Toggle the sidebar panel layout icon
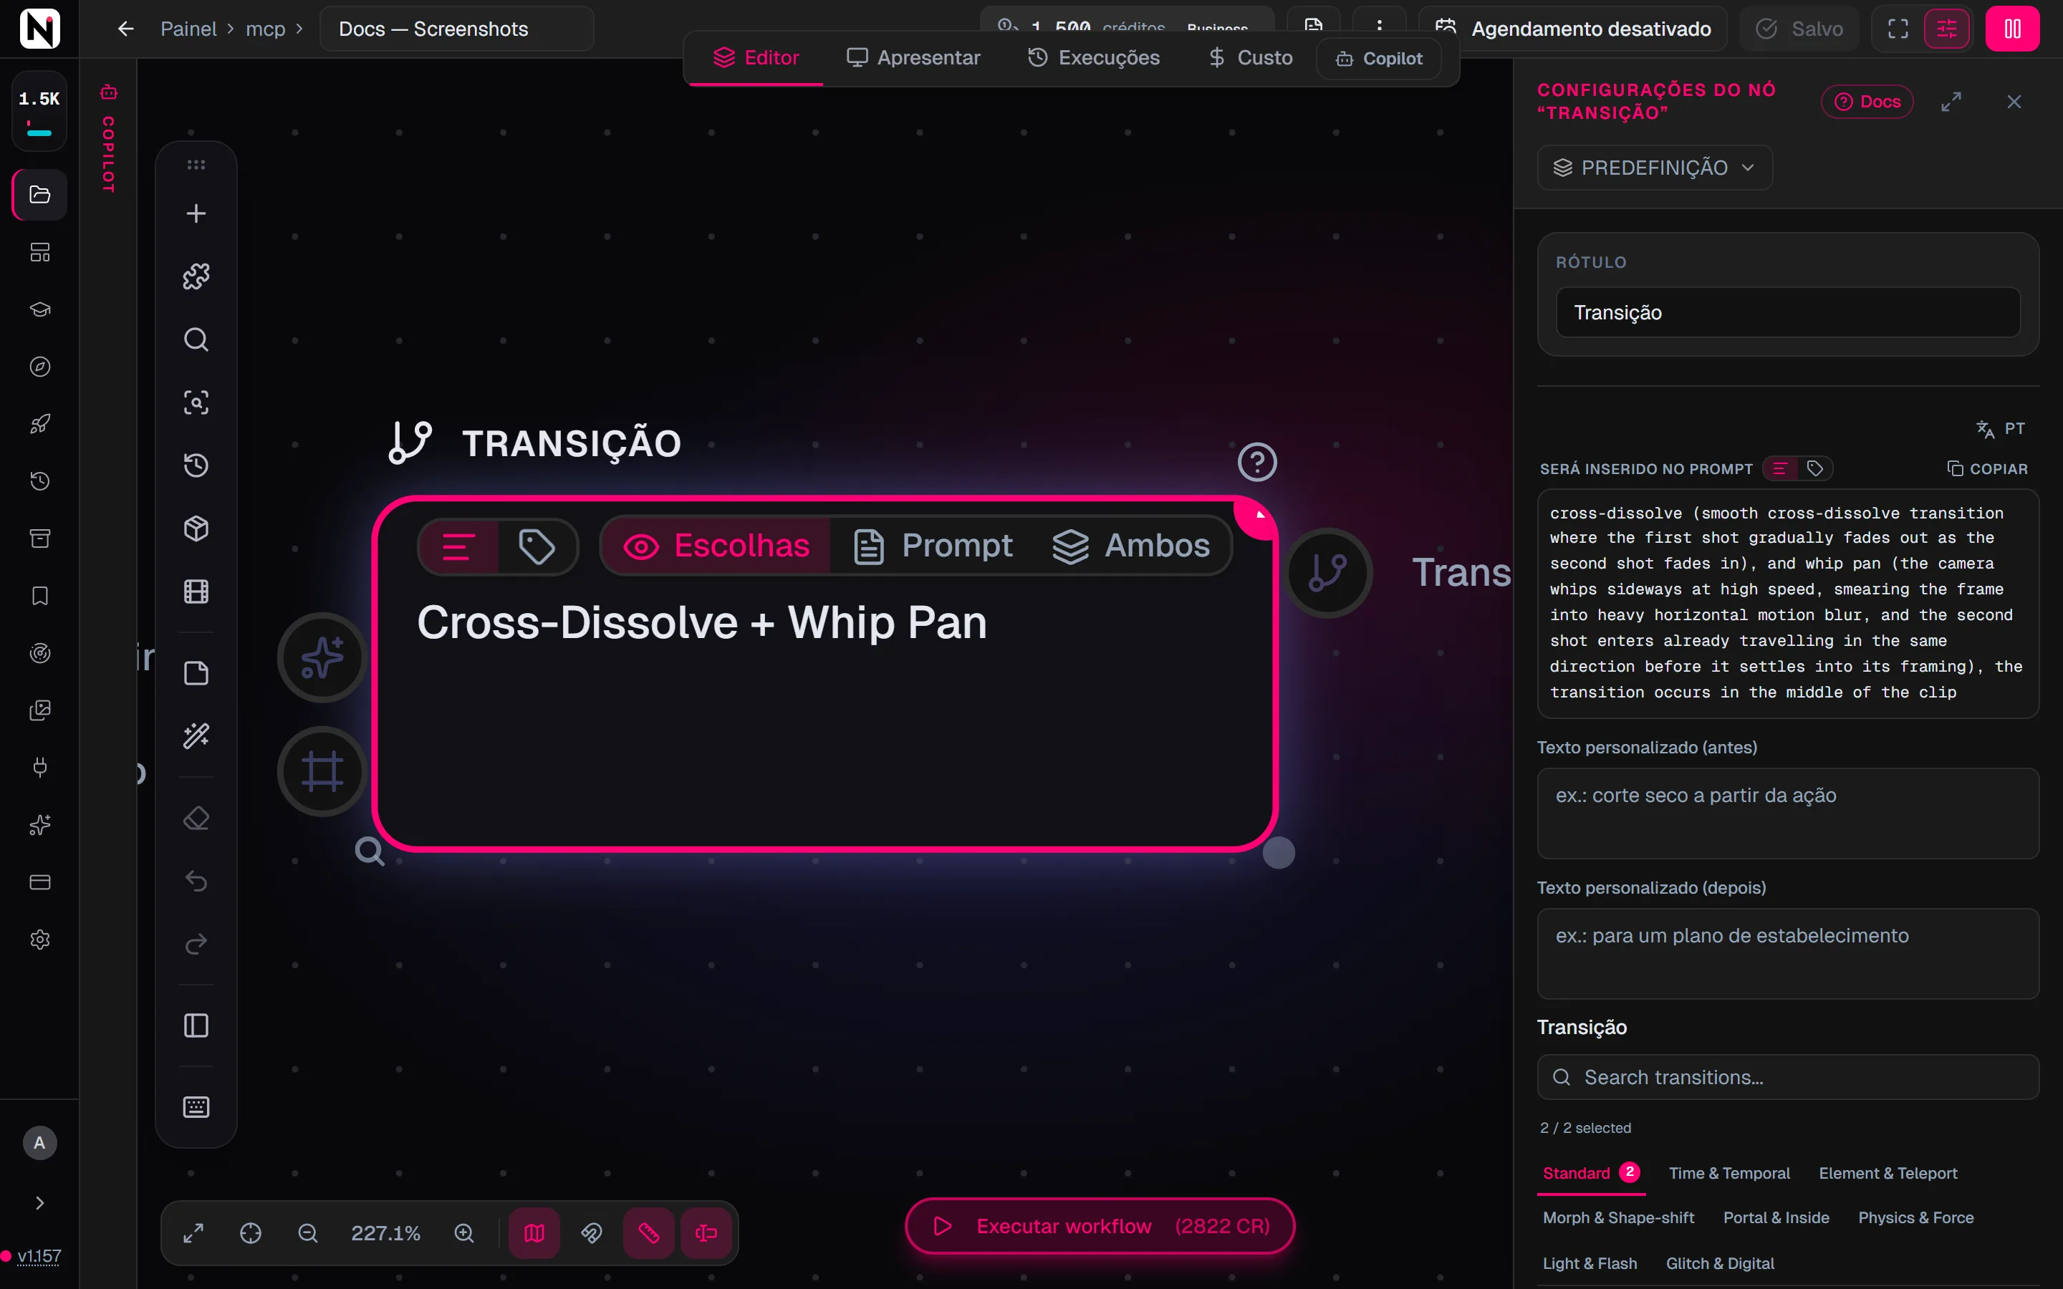 pos(196,1025)
